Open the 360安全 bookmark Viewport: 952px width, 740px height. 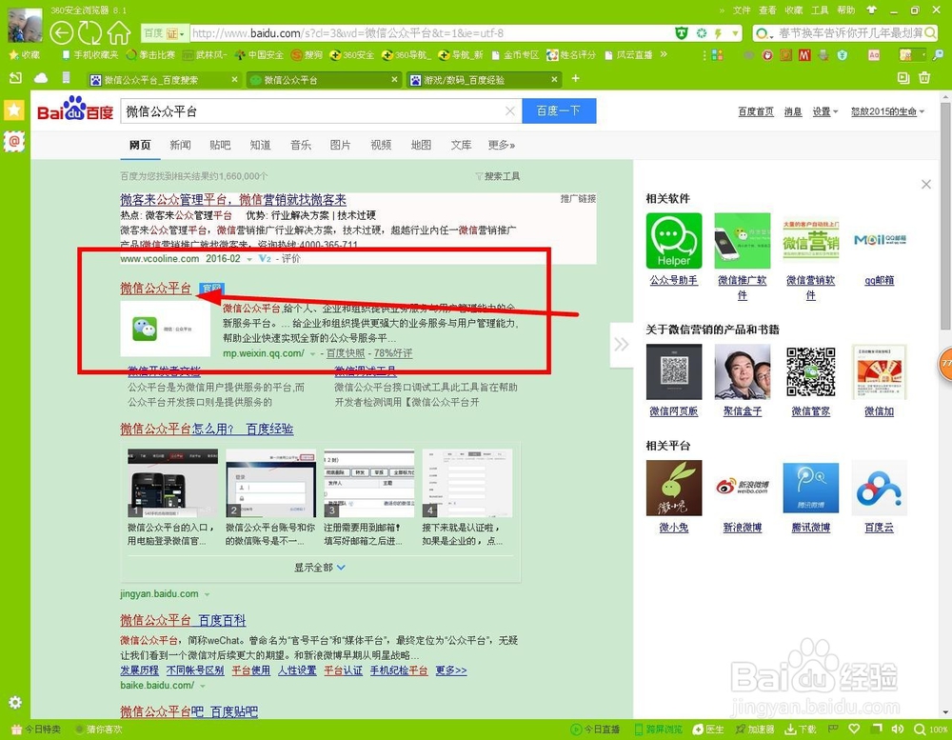point(352,54)
